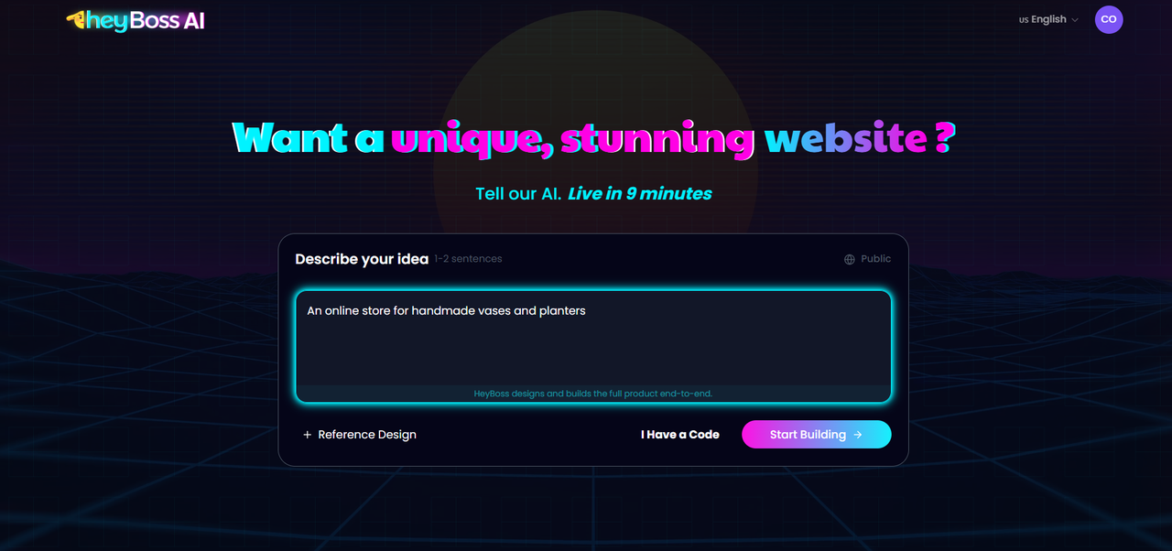Toggle the Public visibility setting
Viewport: 1172px width, 551px height.
point(867,259)
